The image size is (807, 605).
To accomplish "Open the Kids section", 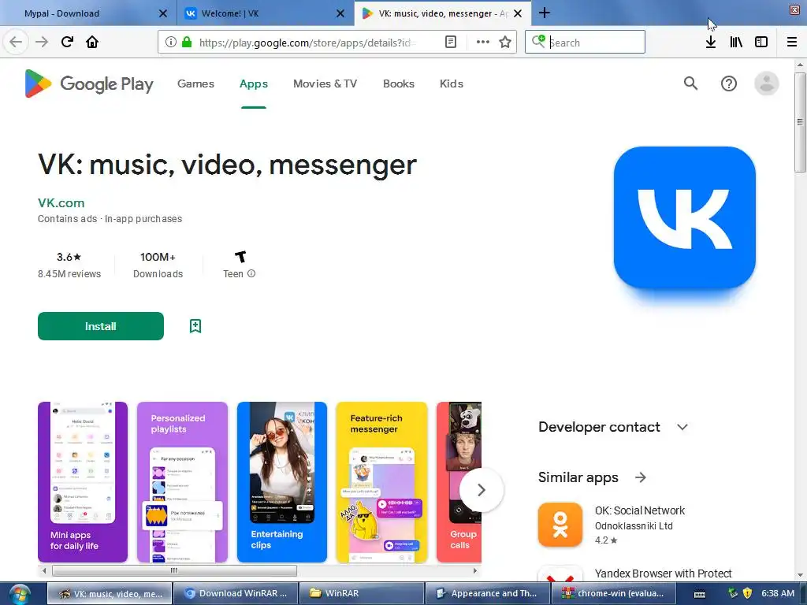I will click(x=452, y=84).
